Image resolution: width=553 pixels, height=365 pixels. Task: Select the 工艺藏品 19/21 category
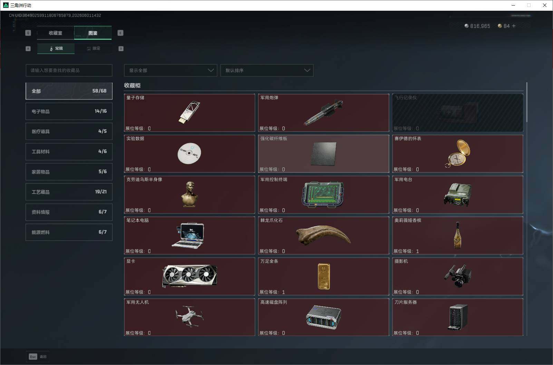point(69,192)
